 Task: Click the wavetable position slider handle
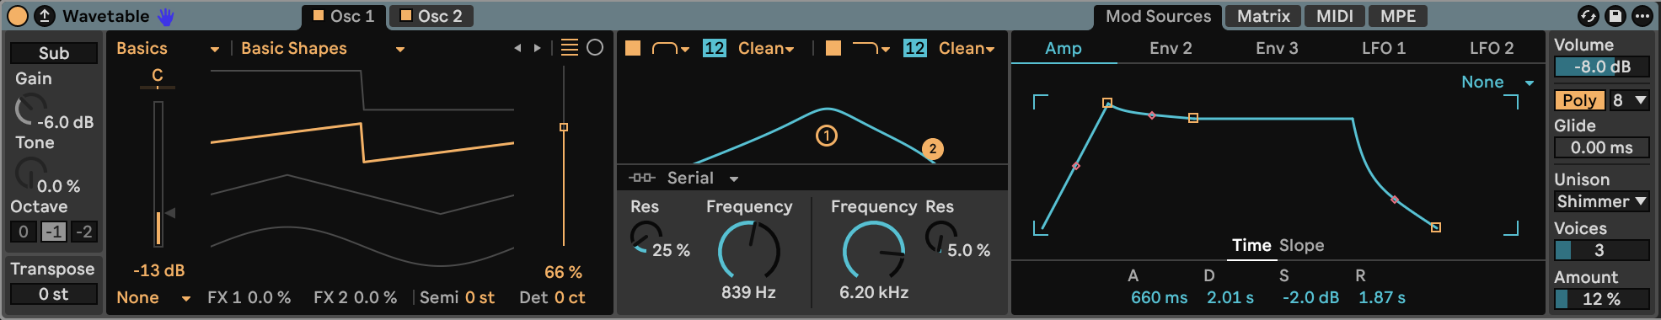[564, 127]
